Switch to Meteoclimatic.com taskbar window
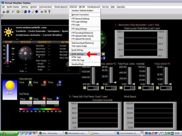Viewport: 182px width, 136px height. (76, 133)
